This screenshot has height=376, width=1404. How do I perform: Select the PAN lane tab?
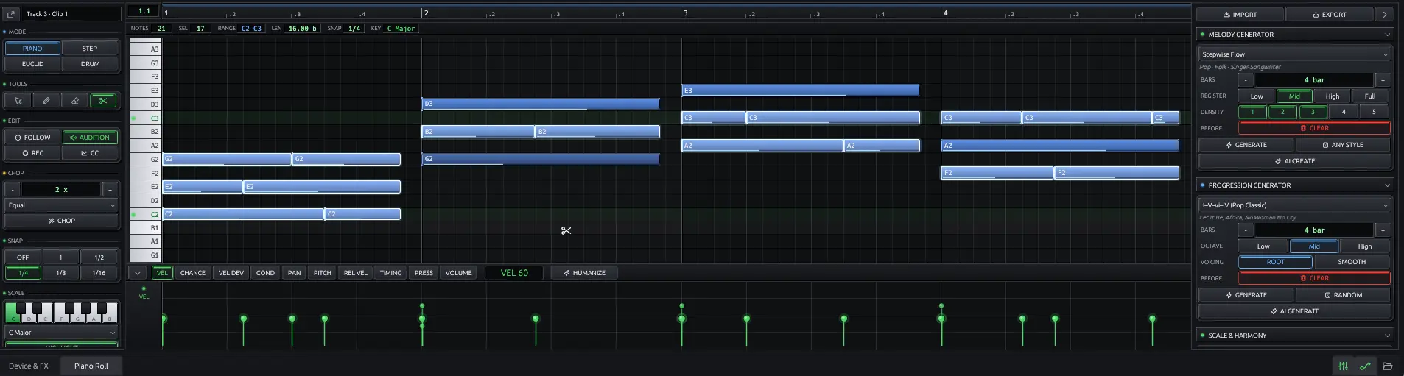(294, 273)
